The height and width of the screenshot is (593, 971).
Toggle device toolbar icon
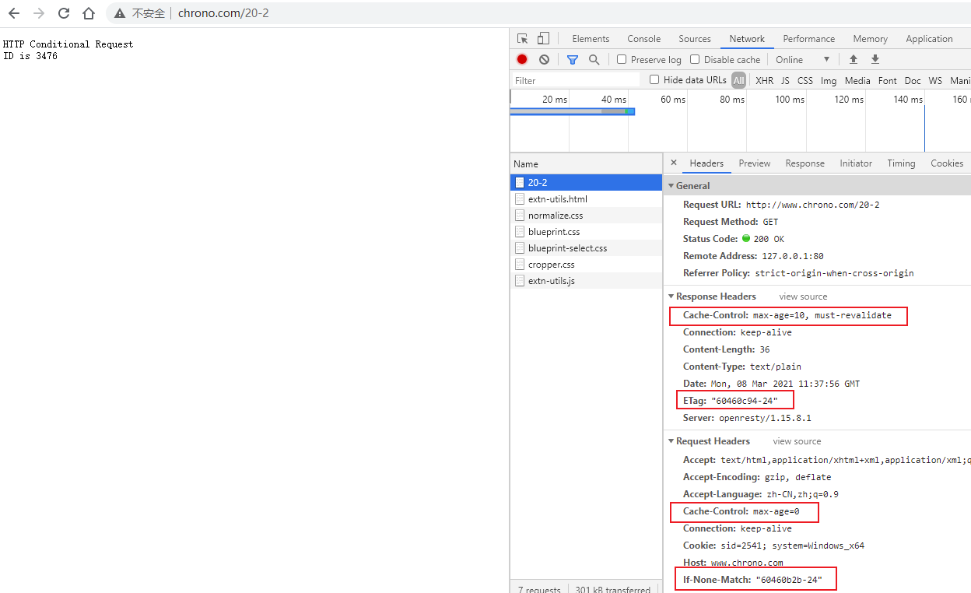click(543, 39)
